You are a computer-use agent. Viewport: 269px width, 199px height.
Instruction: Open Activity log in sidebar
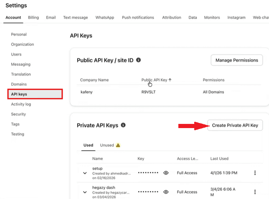(x=21, y=104)
